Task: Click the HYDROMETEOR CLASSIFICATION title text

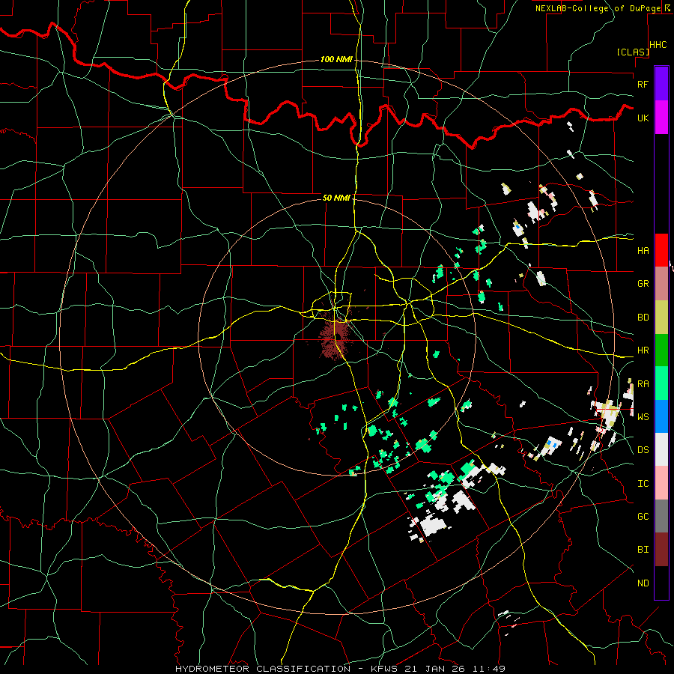Action: [263, 669]
